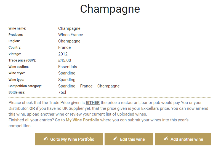
Task: Click the competition category Sparkling – France – Champagne
Action: [x=89, y=86]
